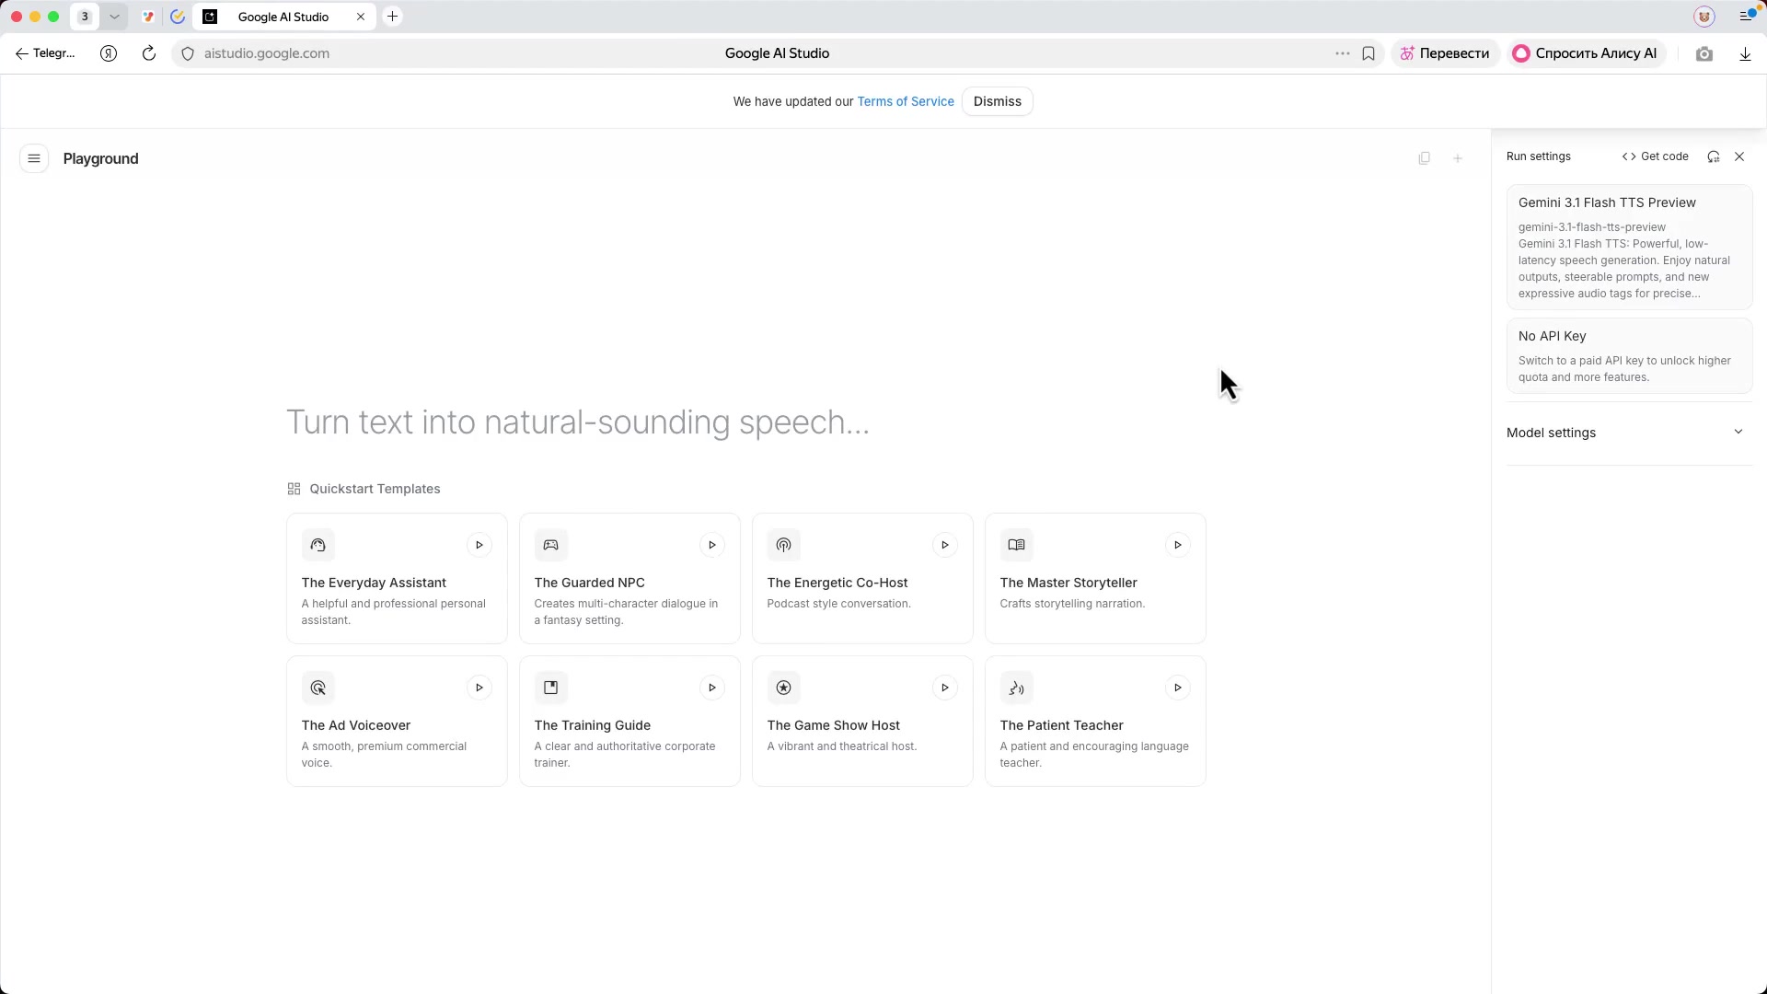Click The Guarded NPC gamepad icon

tap(551, 545)
